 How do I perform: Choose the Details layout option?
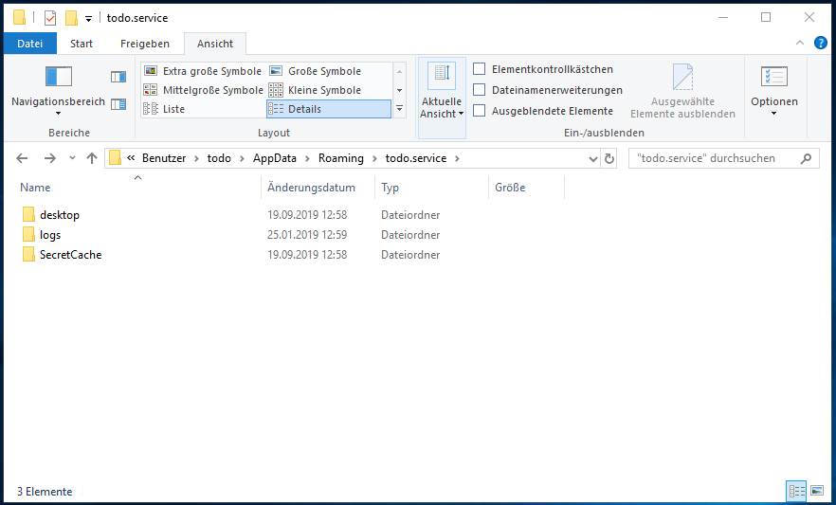(x=328, y=109)
